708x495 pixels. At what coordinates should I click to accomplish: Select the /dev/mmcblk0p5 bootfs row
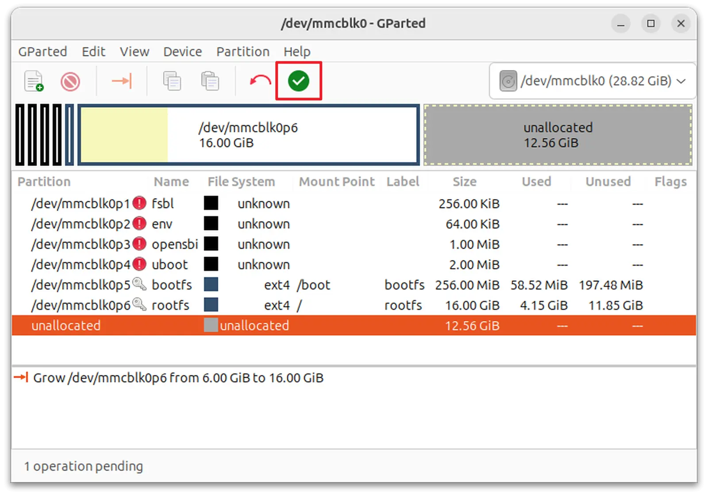(354, 285)
